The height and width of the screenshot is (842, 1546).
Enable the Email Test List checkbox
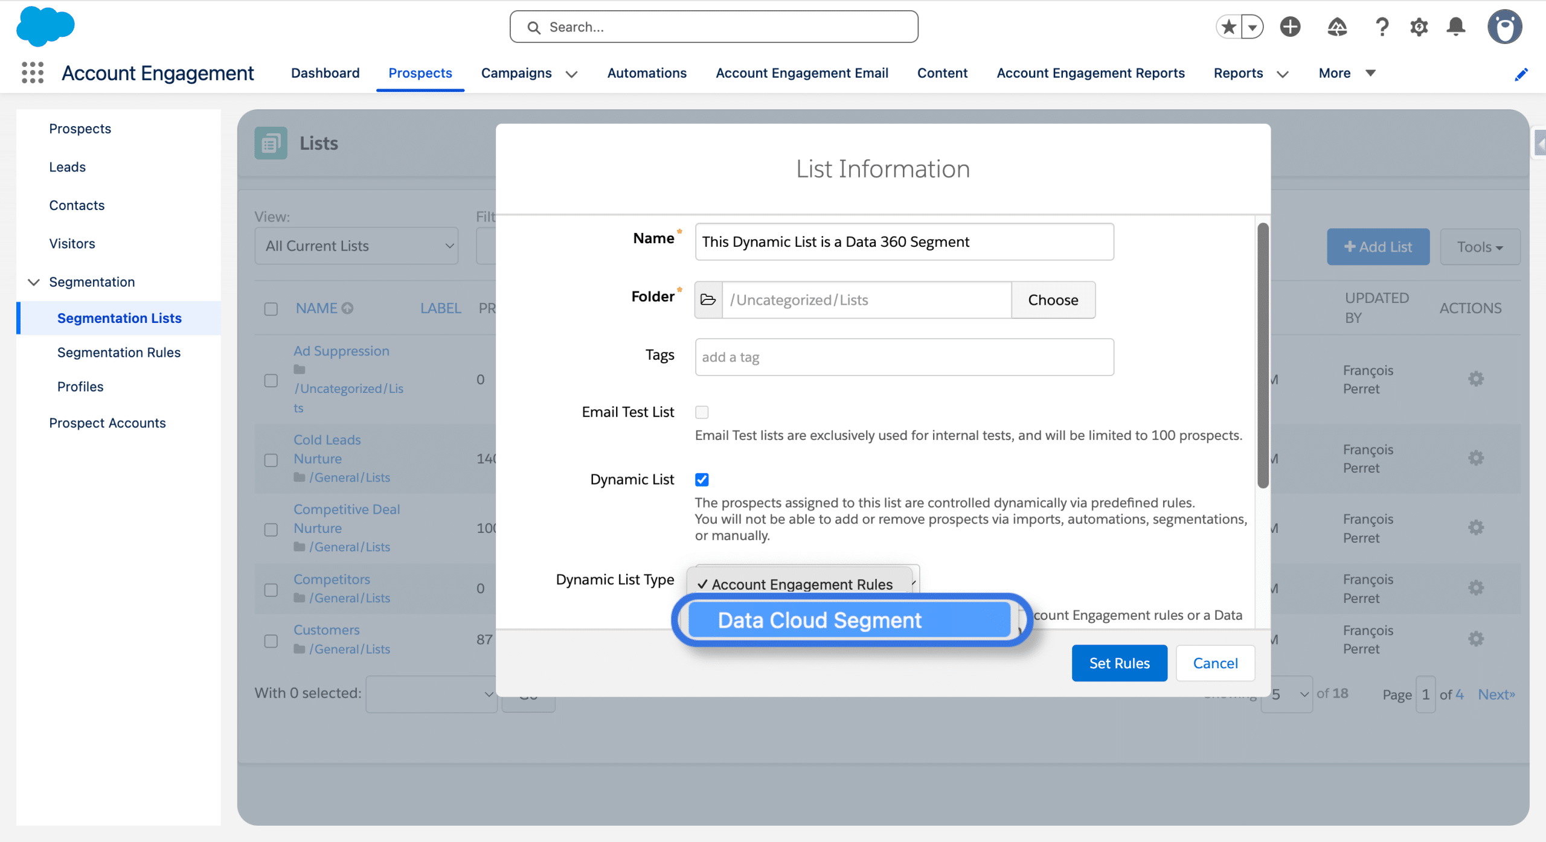[x=702, y=412]
